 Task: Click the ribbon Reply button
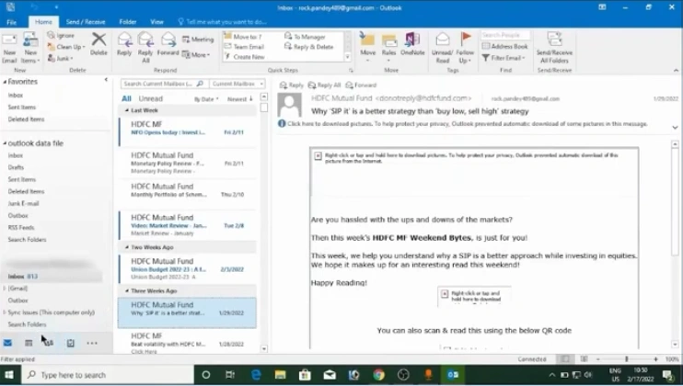pyautogui.click(x=124, y=44)
